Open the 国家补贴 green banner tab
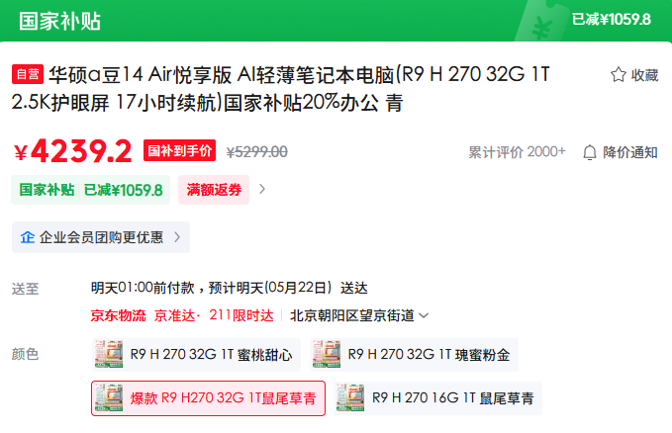This screenshot has height=433, width=672. pyautogui.click(x=59, y=21)
